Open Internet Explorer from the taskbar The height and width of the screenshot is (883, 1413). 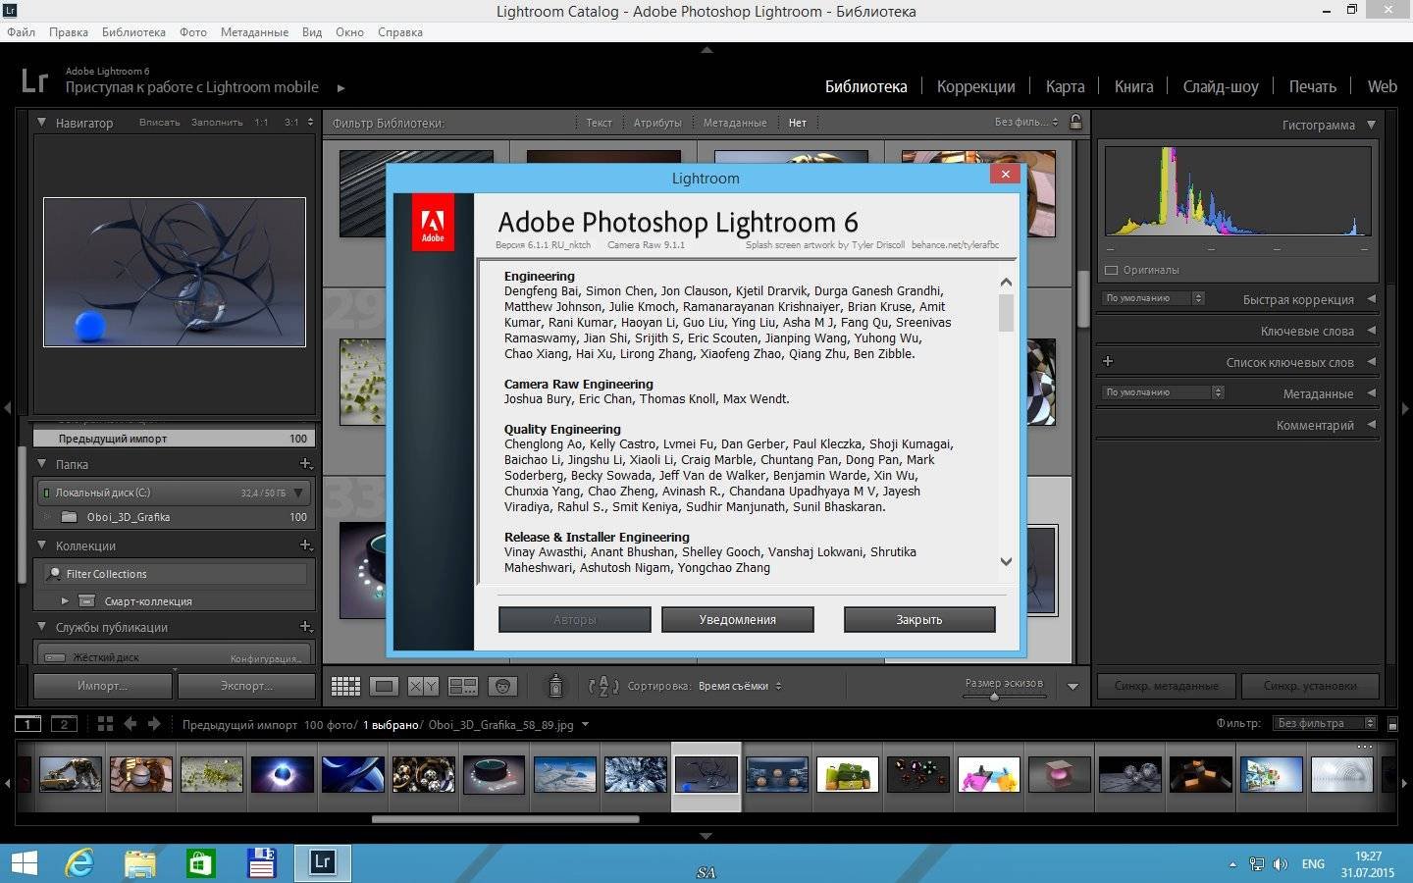[x=78, y=863]
